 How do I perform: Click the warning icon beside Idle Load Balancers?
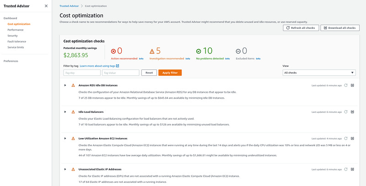73,112
